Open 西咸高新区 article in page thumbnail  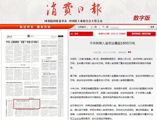tap(49, 108)
